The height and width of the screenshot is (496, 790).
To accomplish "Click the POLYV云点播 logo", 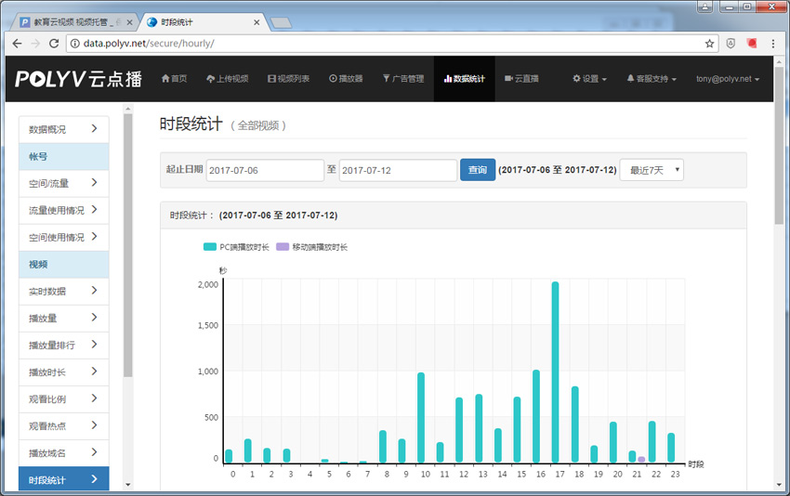I will [x=78, y=79].
